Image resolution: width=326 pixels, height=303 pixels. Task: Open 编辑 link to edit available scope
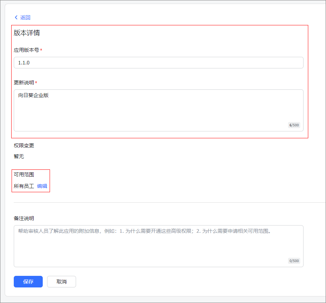click(42, 186)
